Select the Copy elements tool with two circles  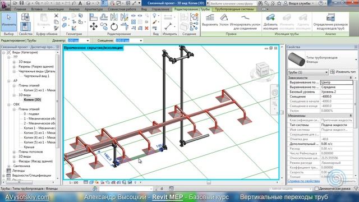104,26
